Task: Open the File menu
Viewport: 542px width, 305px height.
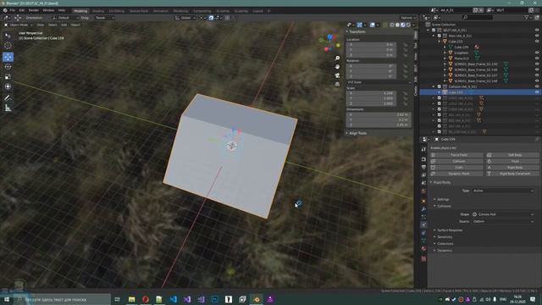Action: pyautogui.click(x=13, y=10)
